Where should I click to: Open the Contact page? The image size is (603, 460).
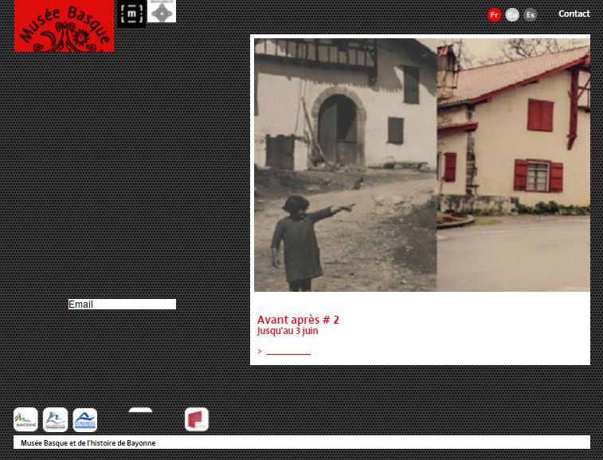point(574,14)
